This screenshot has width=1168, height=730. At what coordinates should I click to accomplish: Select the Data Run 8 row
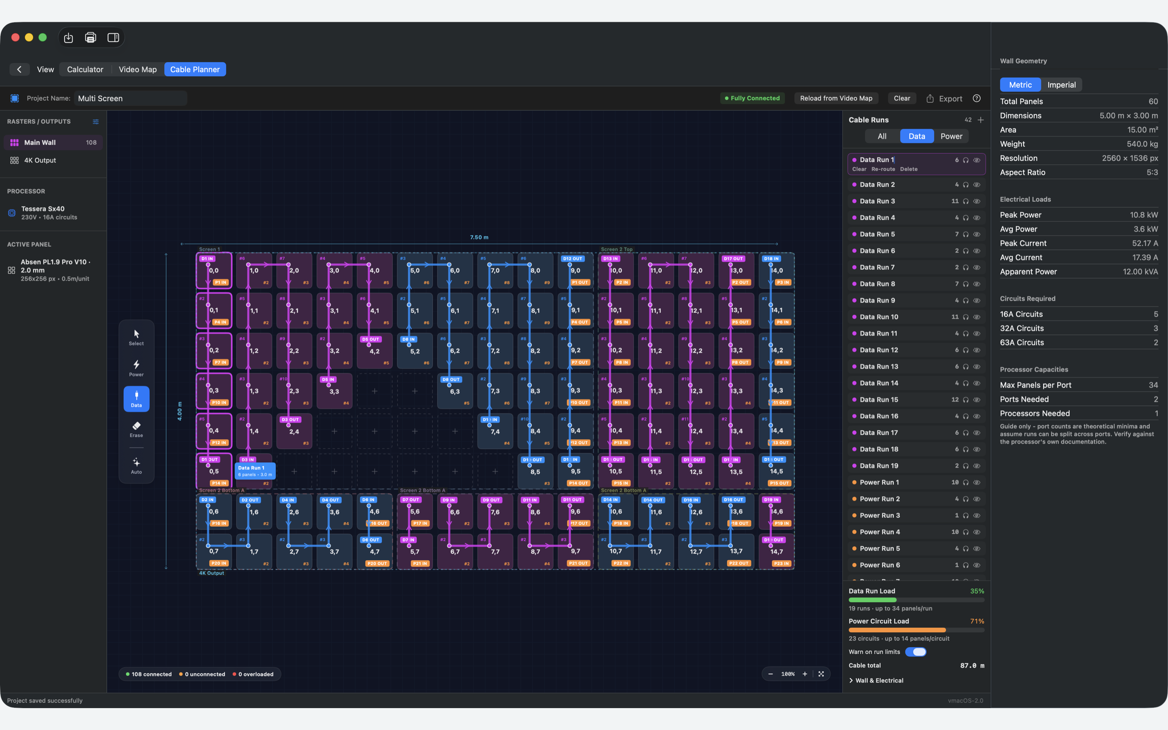(x=916, y=284)
